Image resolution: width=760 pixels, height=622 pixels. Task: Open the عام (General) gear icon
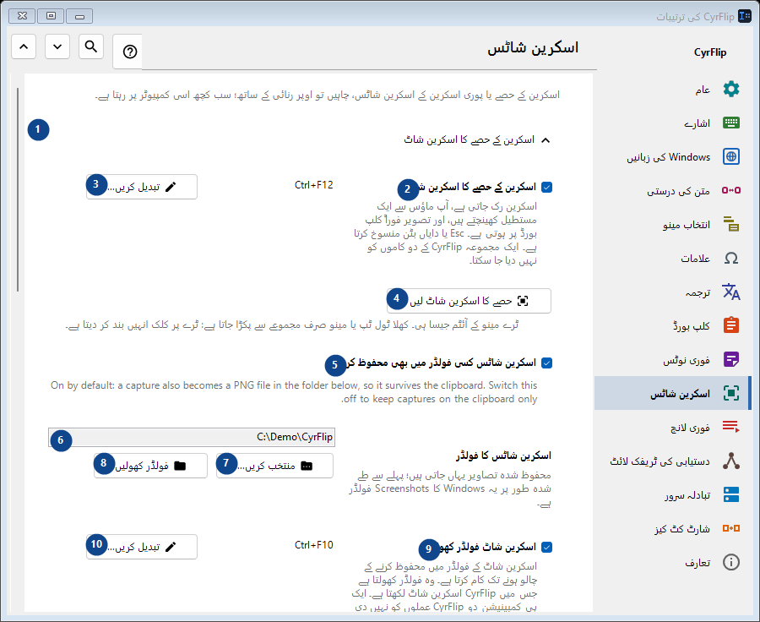click(731, 90)
